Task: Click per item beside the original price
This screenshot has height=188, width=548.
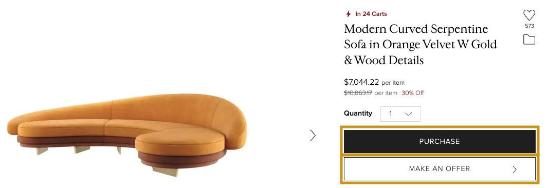Action: pyautogui.click(x=386, y=93)
